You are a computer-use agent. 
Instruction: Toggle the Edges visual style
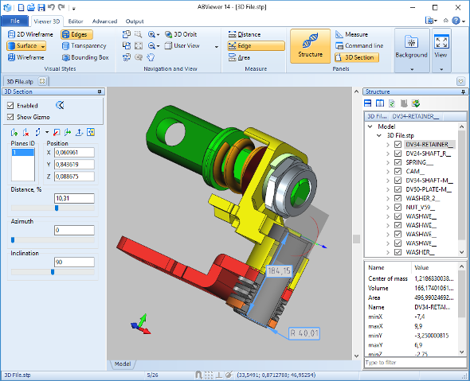tap(76, 34)
